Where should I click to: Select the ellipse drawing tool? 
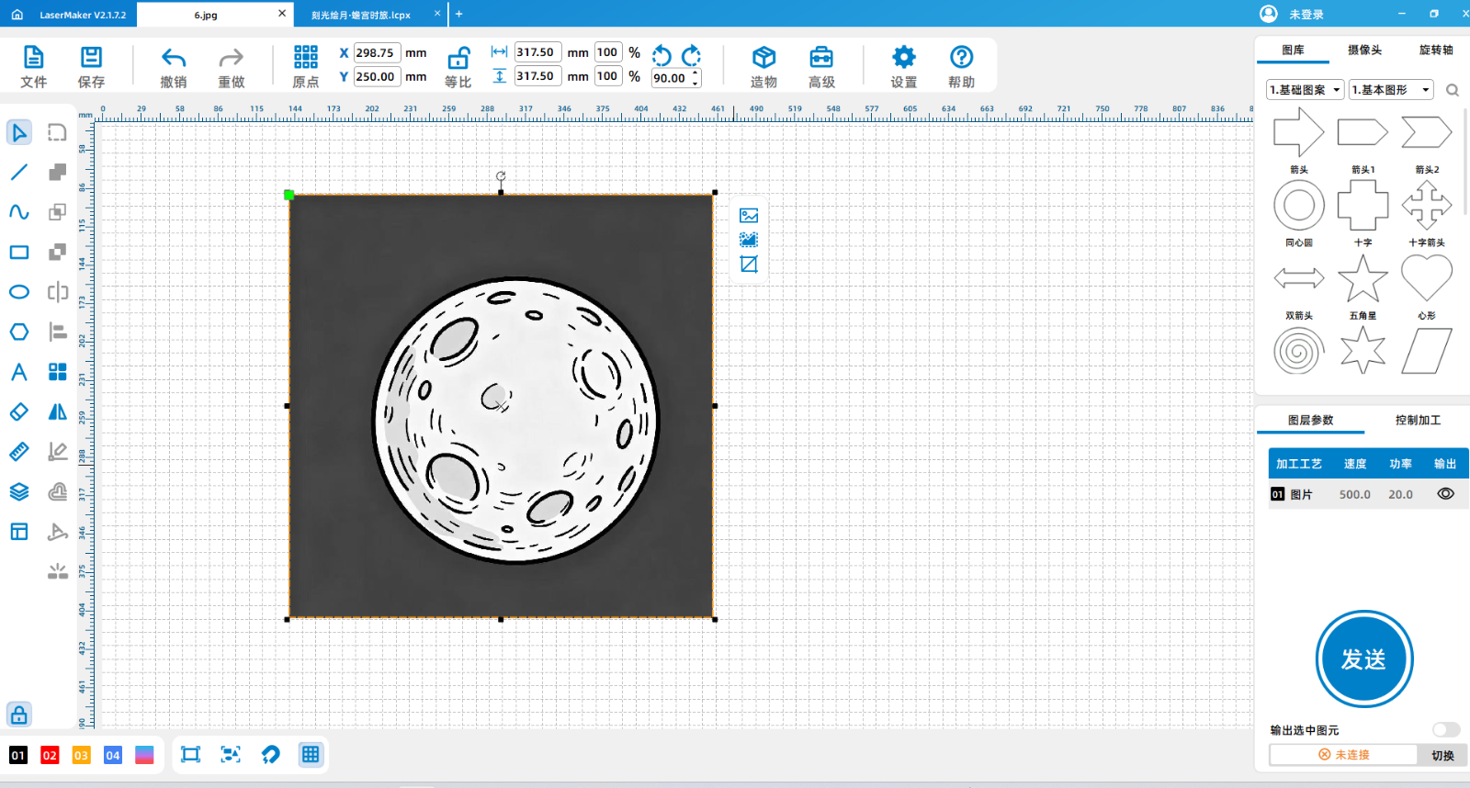point(19,292)
